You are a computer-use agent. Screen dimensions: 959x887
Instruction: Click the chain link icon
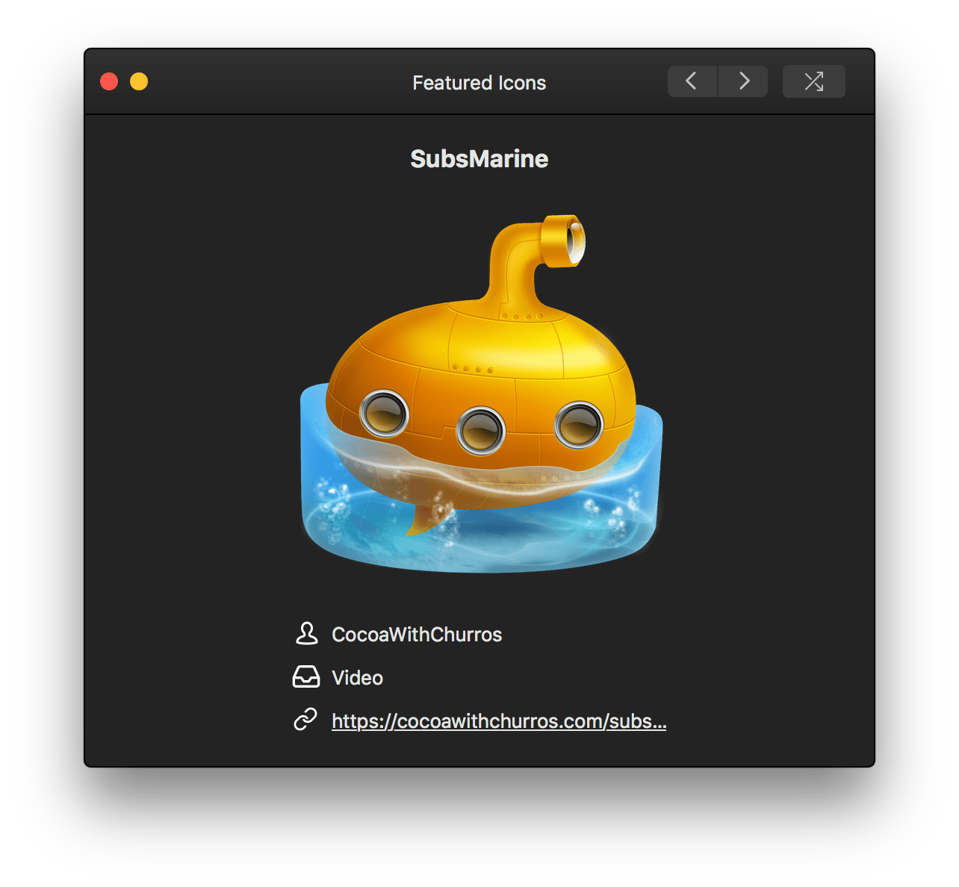(x=305, y=720)
